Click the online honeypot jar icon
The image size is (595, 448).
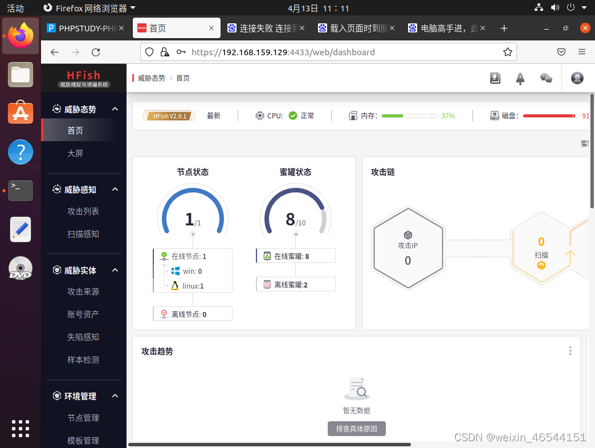click(x=267, y=256)
